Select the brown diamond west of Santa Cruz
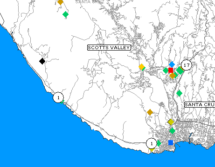Image resolution: width=215 pixels, height=167 pixels. tap(150, 112)
